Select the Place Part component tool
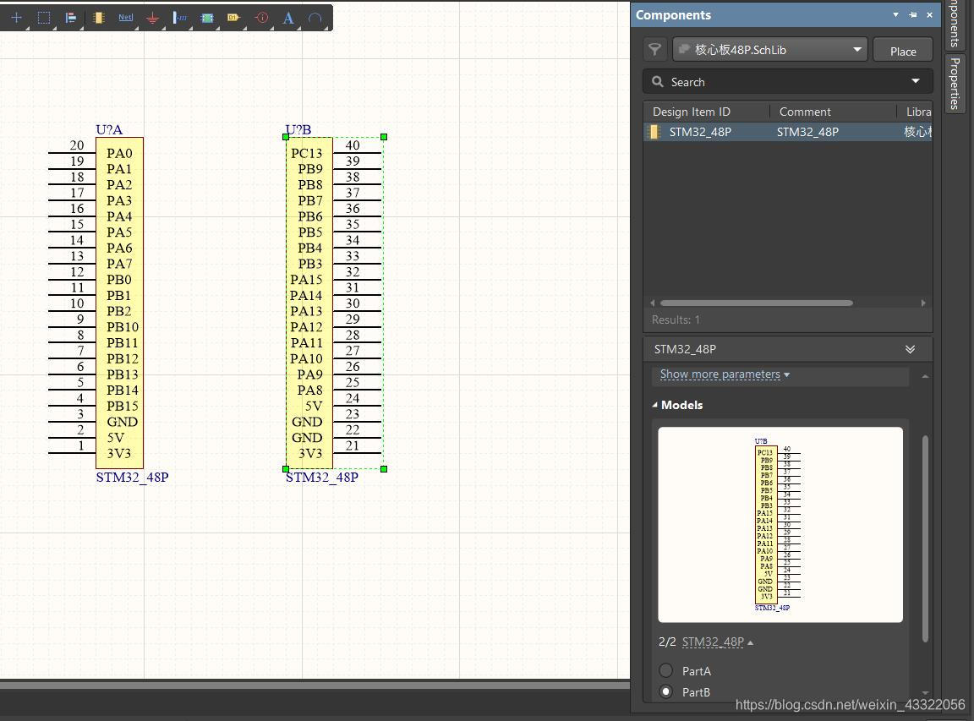The width and height of the screenshot is (974, 721). coord(98,18)
